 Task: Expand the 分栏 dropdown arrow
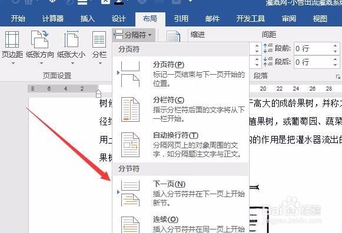coord(100,63)
